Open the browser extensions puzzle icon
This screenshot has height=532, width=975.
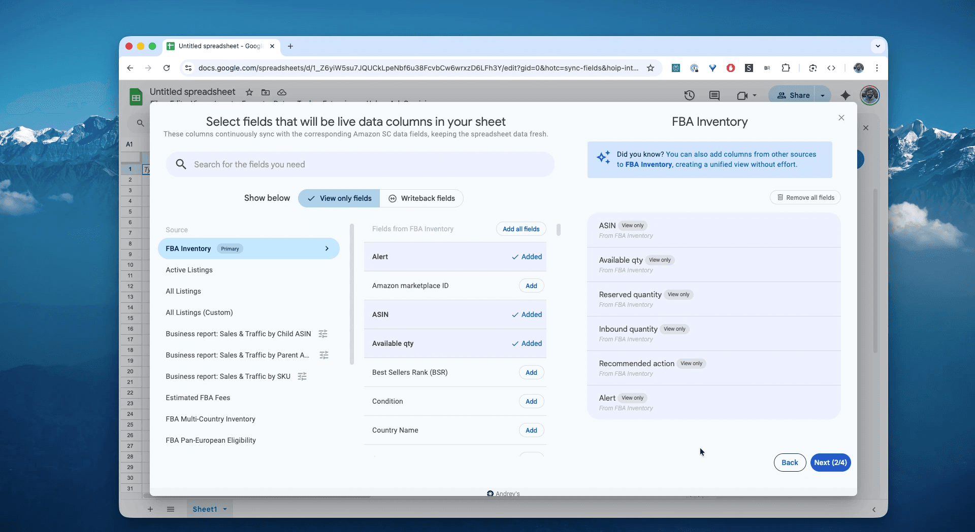[786, 68]
